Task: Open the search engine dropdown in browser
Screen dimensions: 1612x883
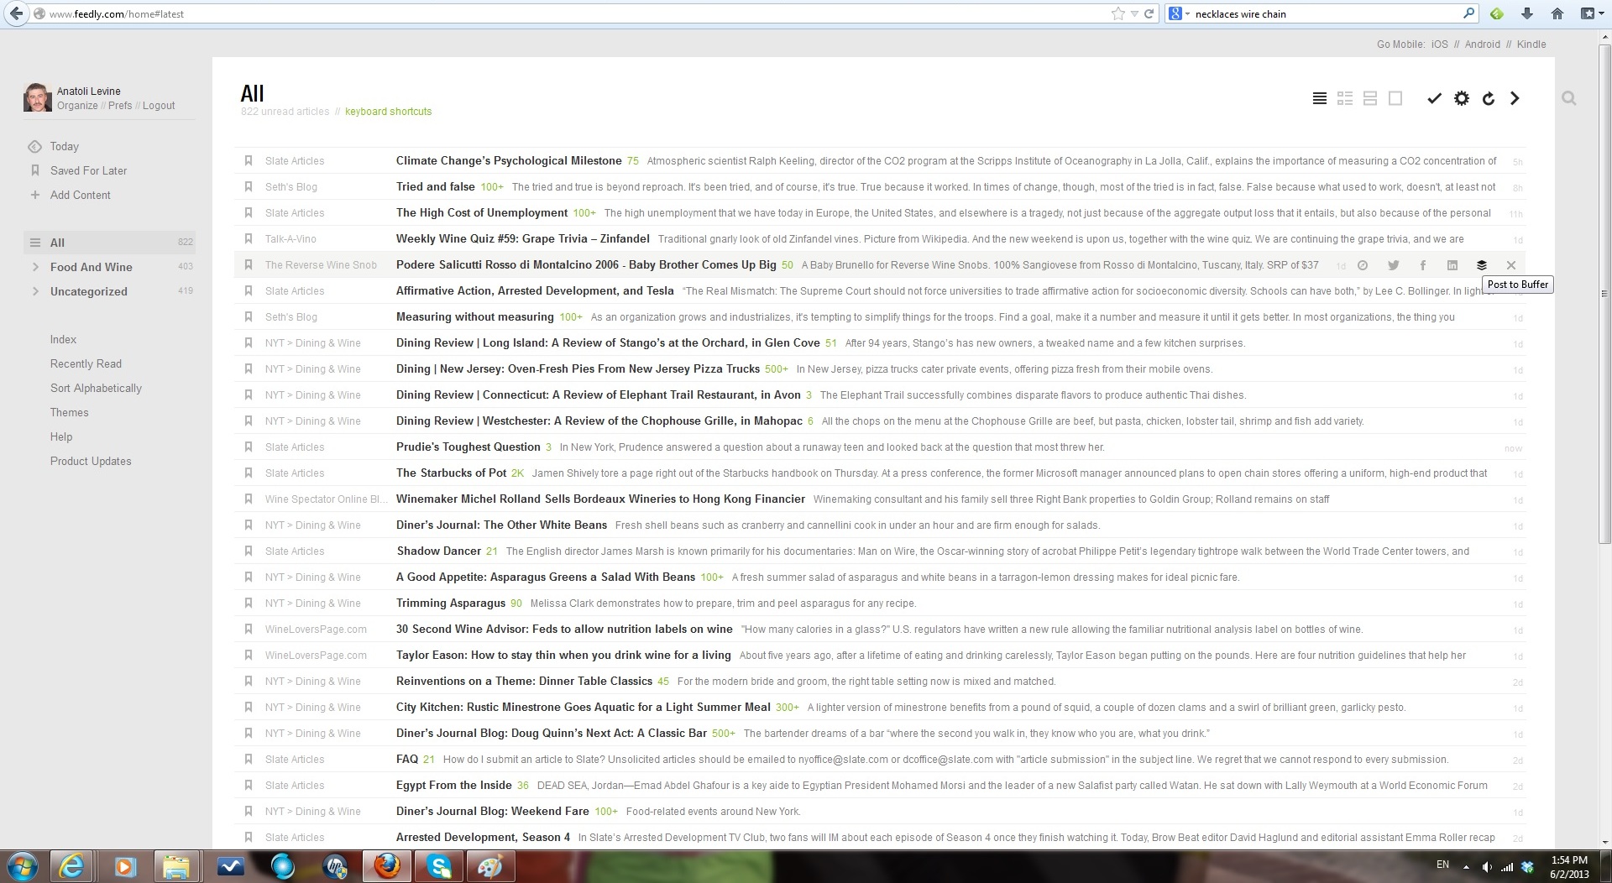Action: (1179, 13)
